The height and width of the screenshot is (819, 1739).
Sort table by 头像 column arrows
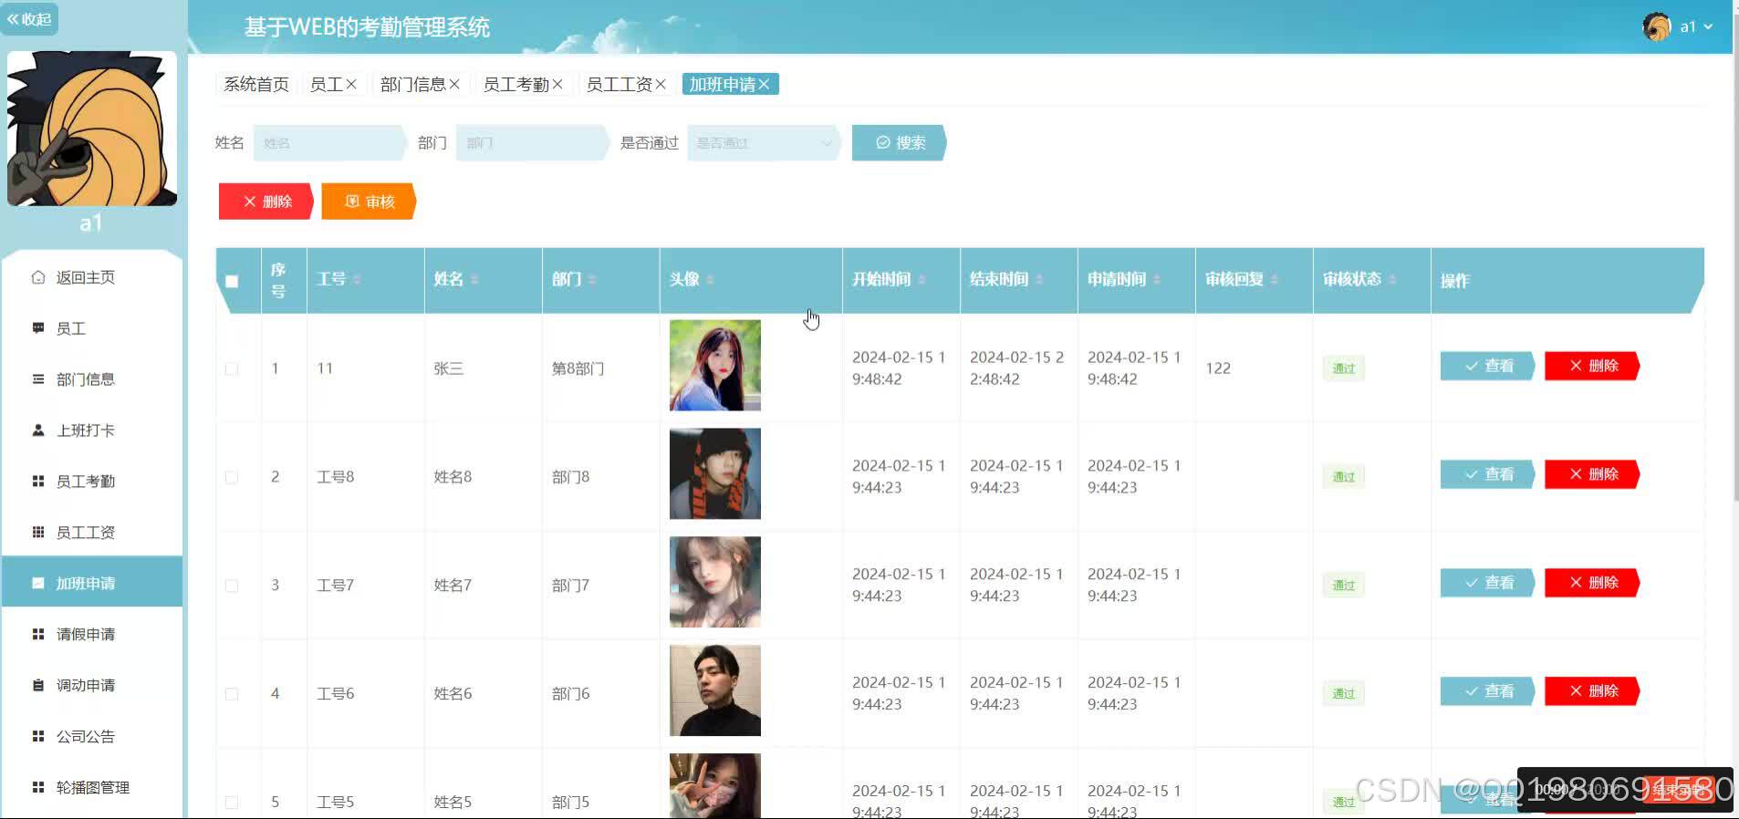click(710, 279)
